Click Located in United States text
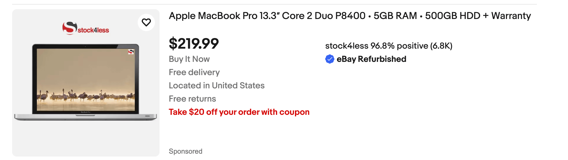Screen dimensions: 568x160 (216, 85)
